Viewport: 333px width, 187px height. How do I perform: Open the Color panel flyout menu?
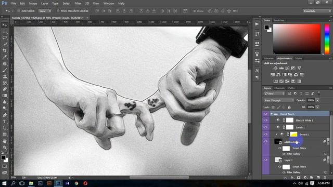(x=330, y=20)
